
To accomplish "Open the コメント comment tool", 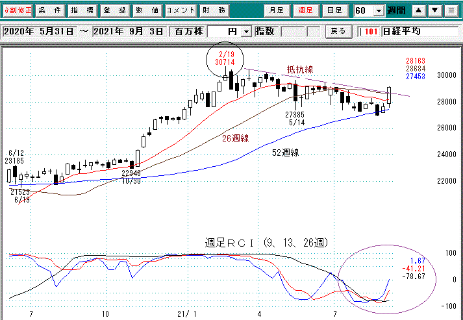I will point(180,11).
